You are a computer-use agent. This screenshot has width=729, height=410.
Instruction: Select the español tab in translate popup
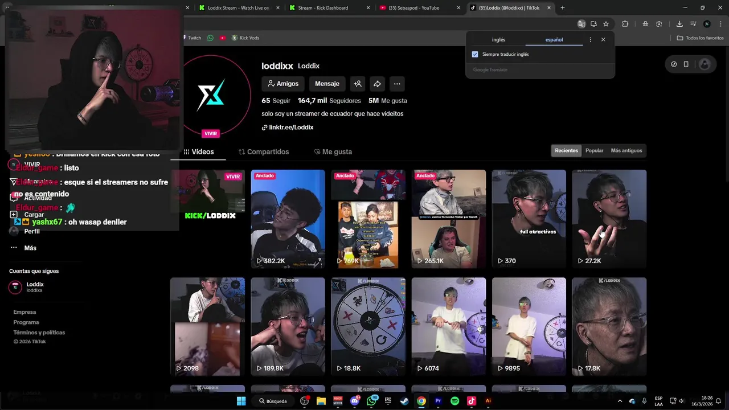pyautogui.click(x=554, y=40)
